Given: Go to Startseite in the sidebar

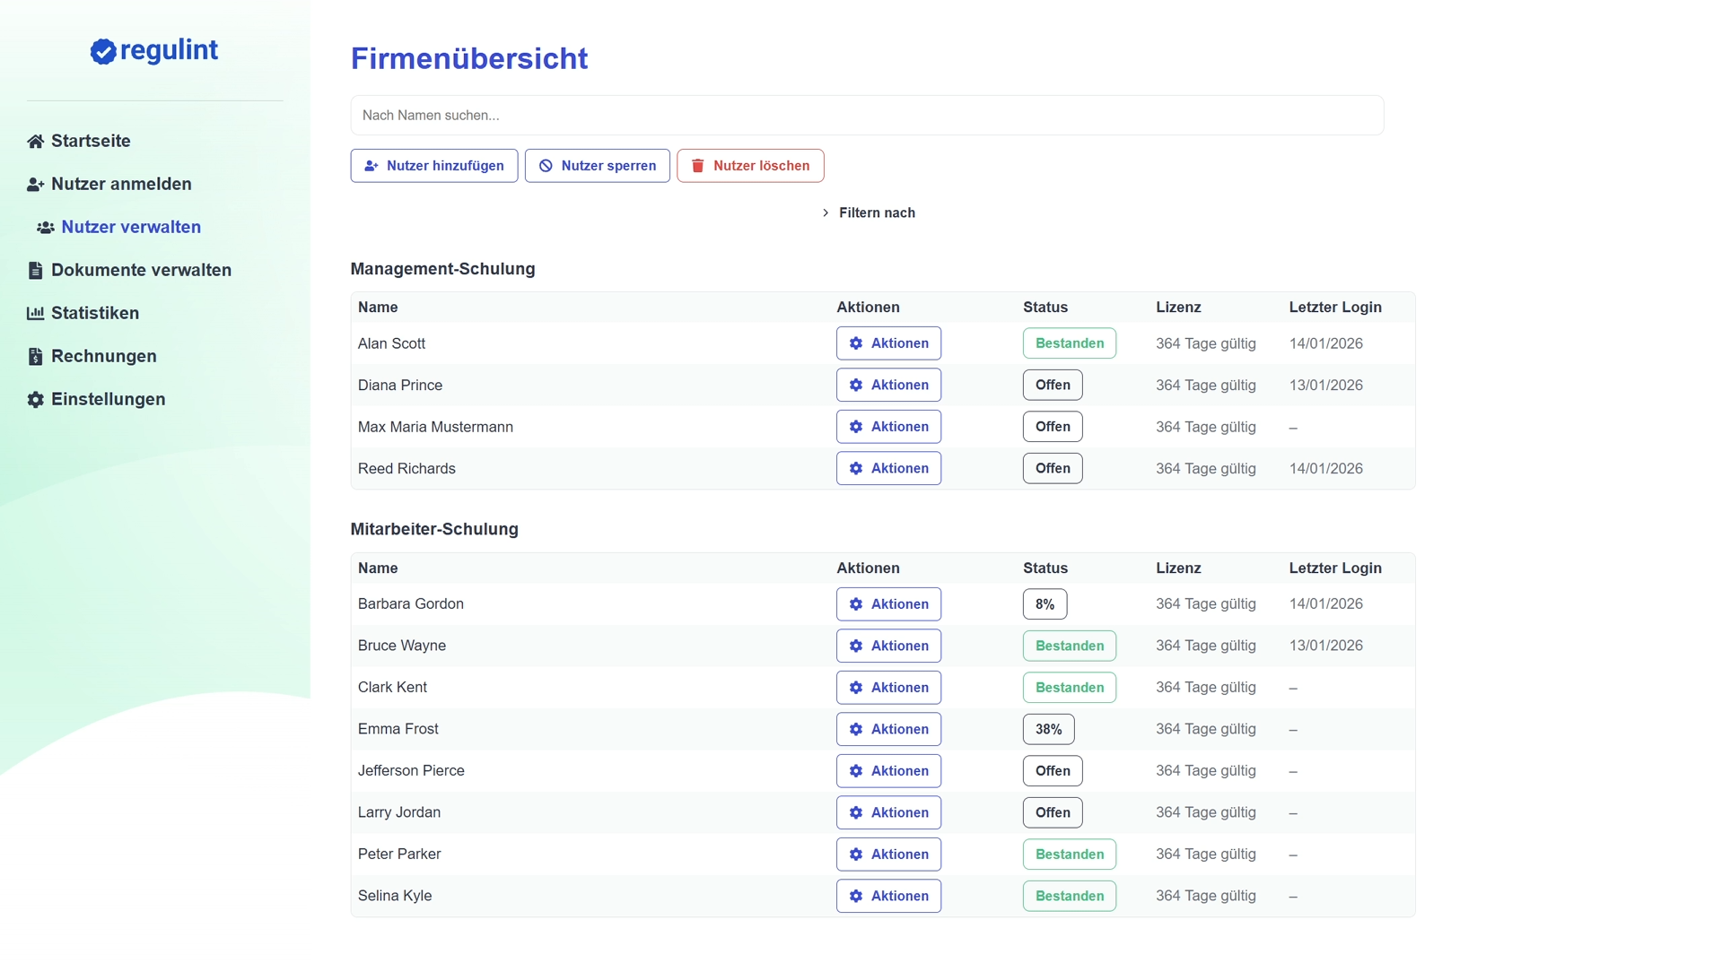Looking at the screenshot, I should click(x=91, y=142).
